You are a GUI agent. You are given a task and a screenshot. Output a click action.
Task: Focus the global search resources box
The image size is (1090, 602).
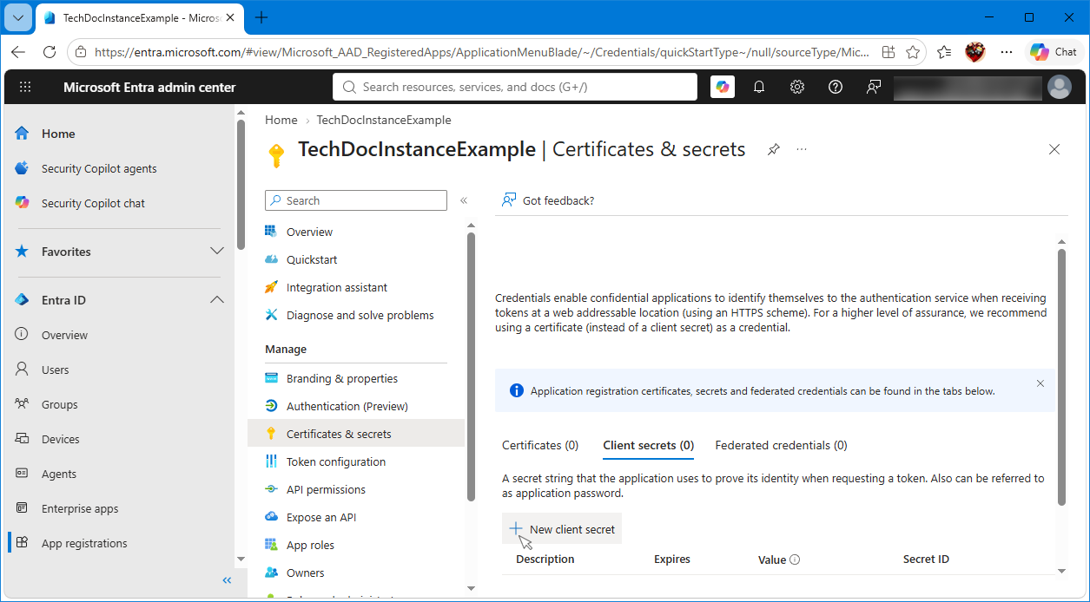(x=515, y=87)
